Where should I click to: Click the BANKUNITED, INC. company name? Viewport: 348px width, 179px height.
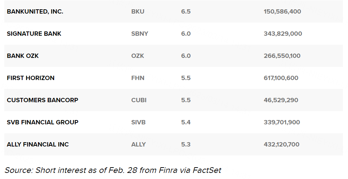click(x=35, y=11)
